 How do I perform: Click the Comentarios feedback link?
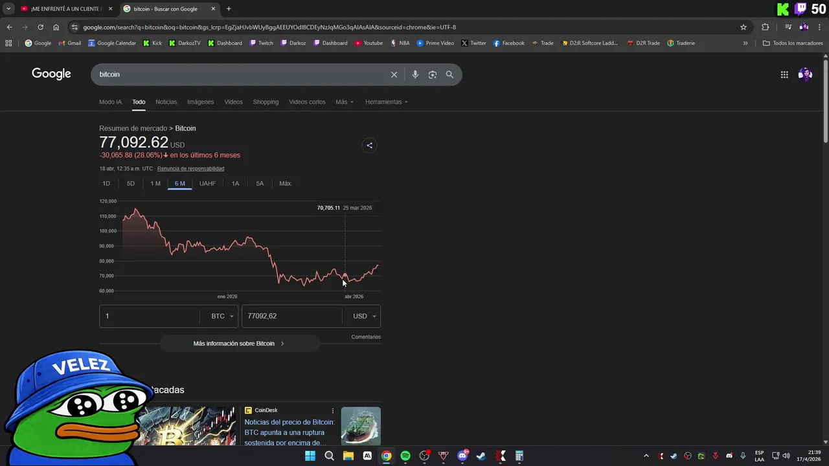tap(366, 337)
